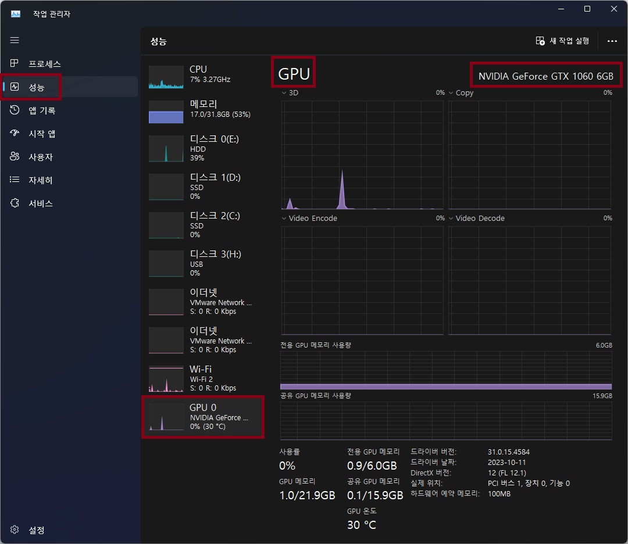Click the PCI 버스 1 location value
This screenshot has width=628, height=544.
coord(529,483)
